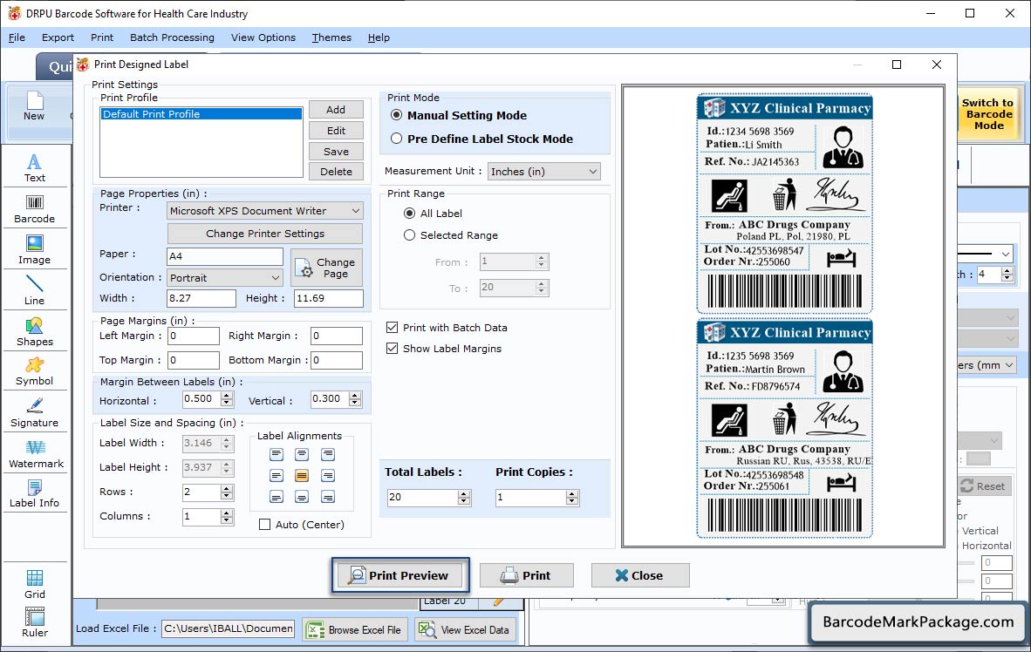Viewport: 1031px width, 652px height.
Task: Click the Print button
Action: coord(527,575)
